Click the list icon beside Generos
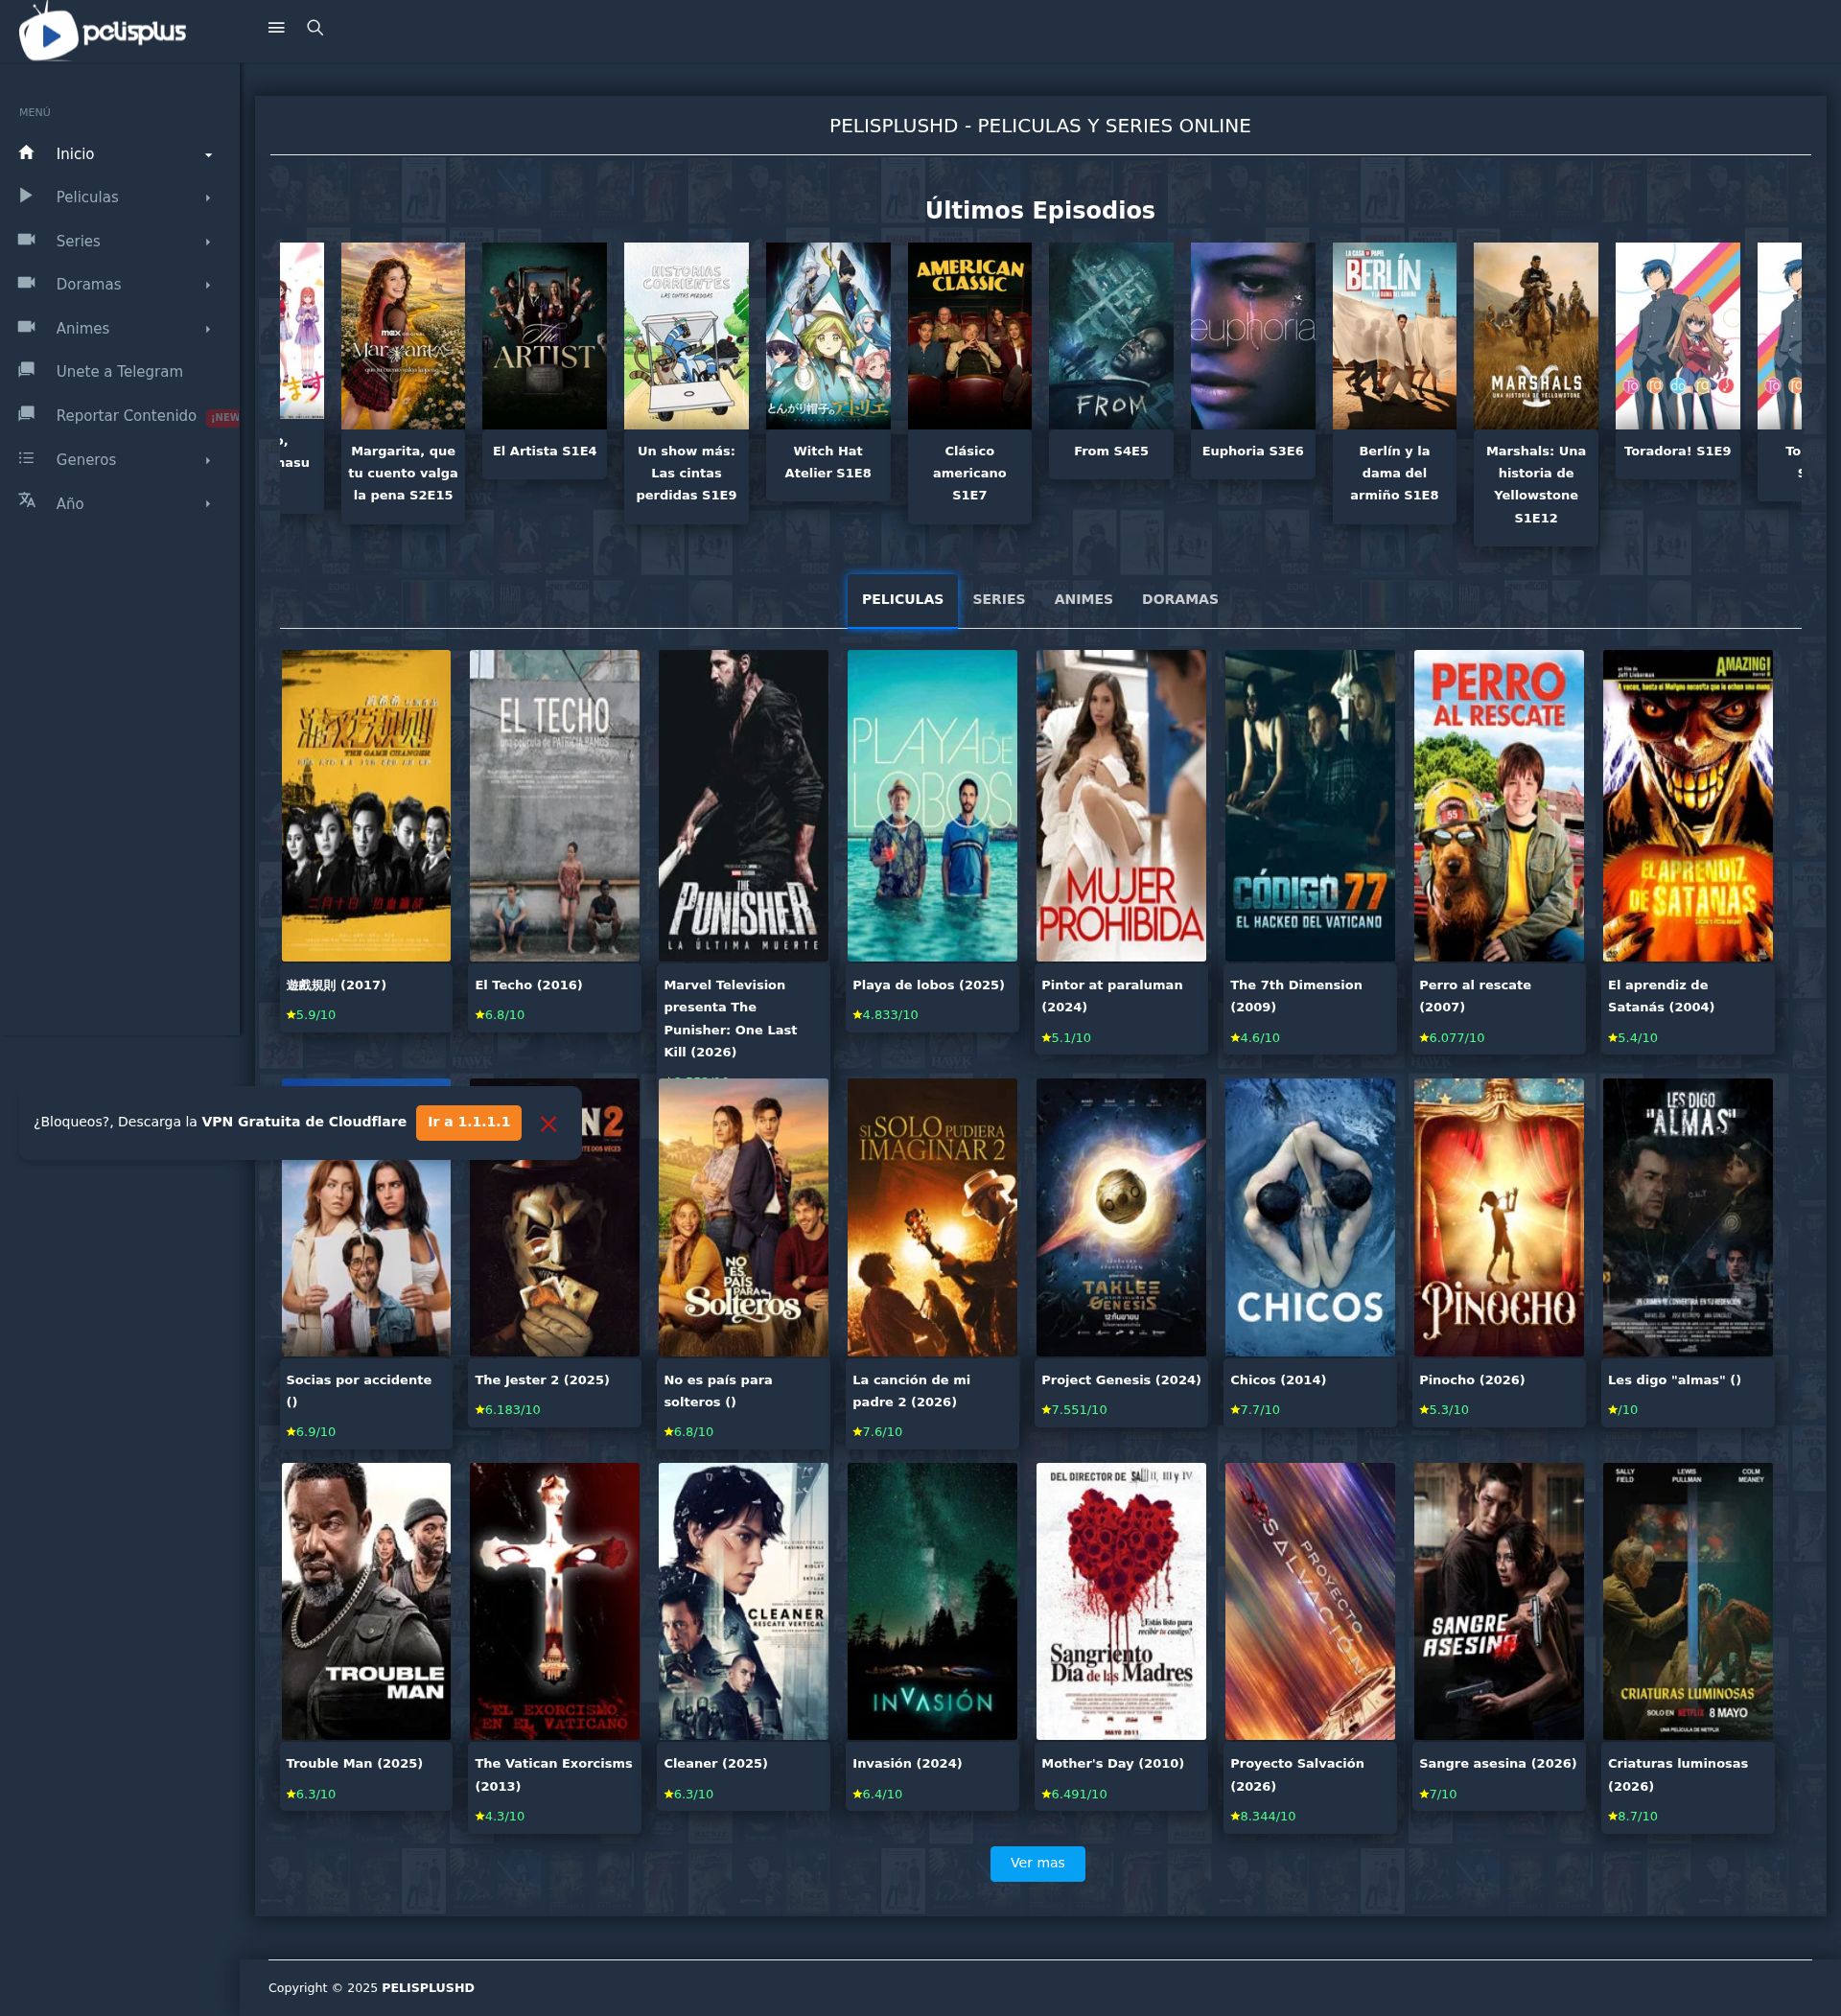The width and height of the screenshot is (1841, 2016). tap(27, 458)
